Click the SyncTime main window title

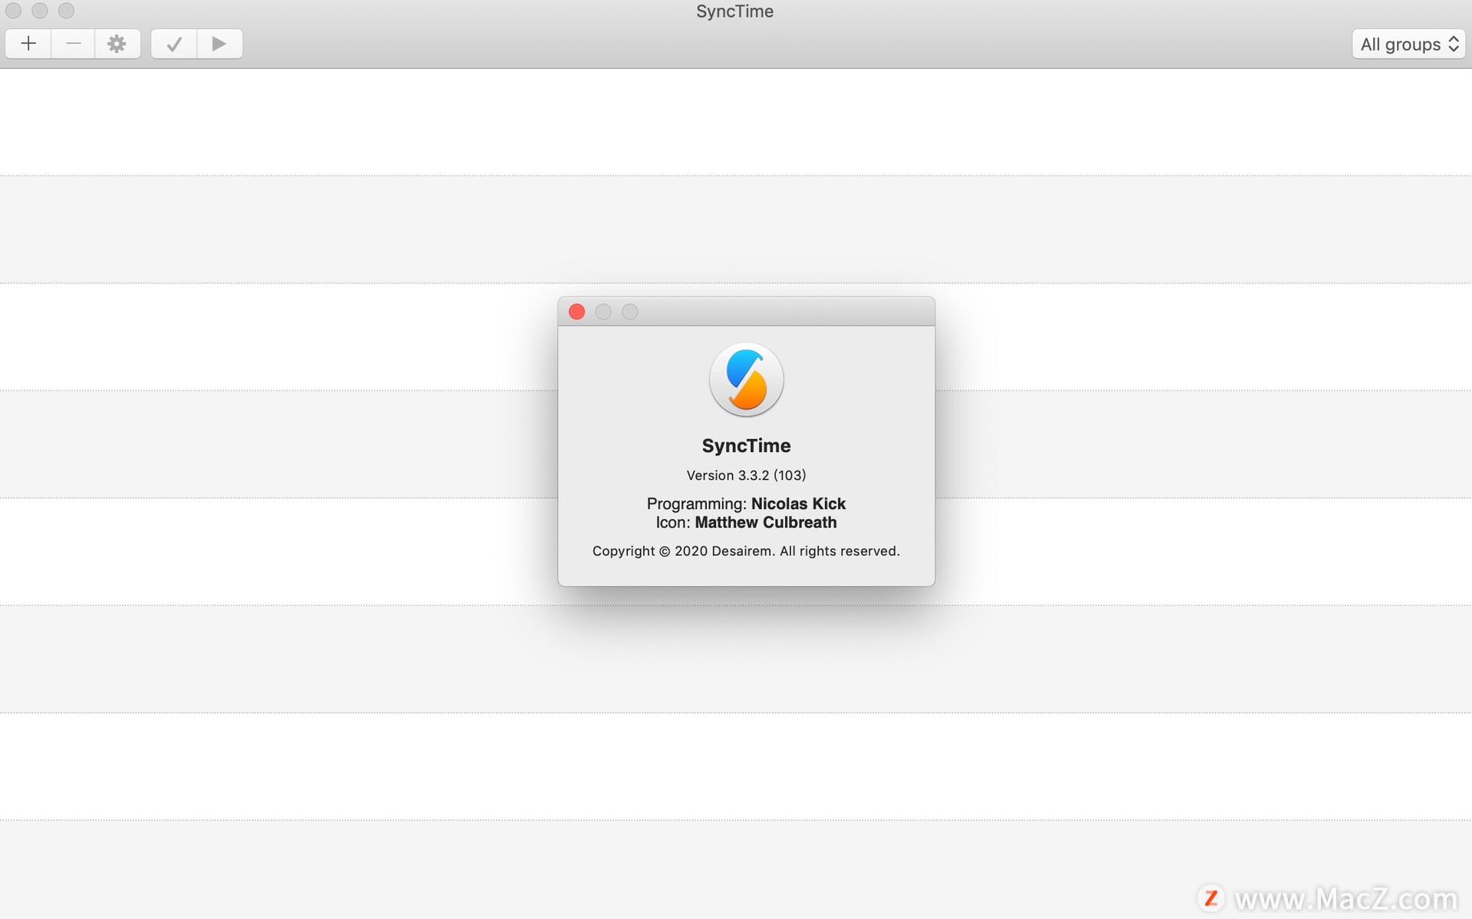pos(734,11)
